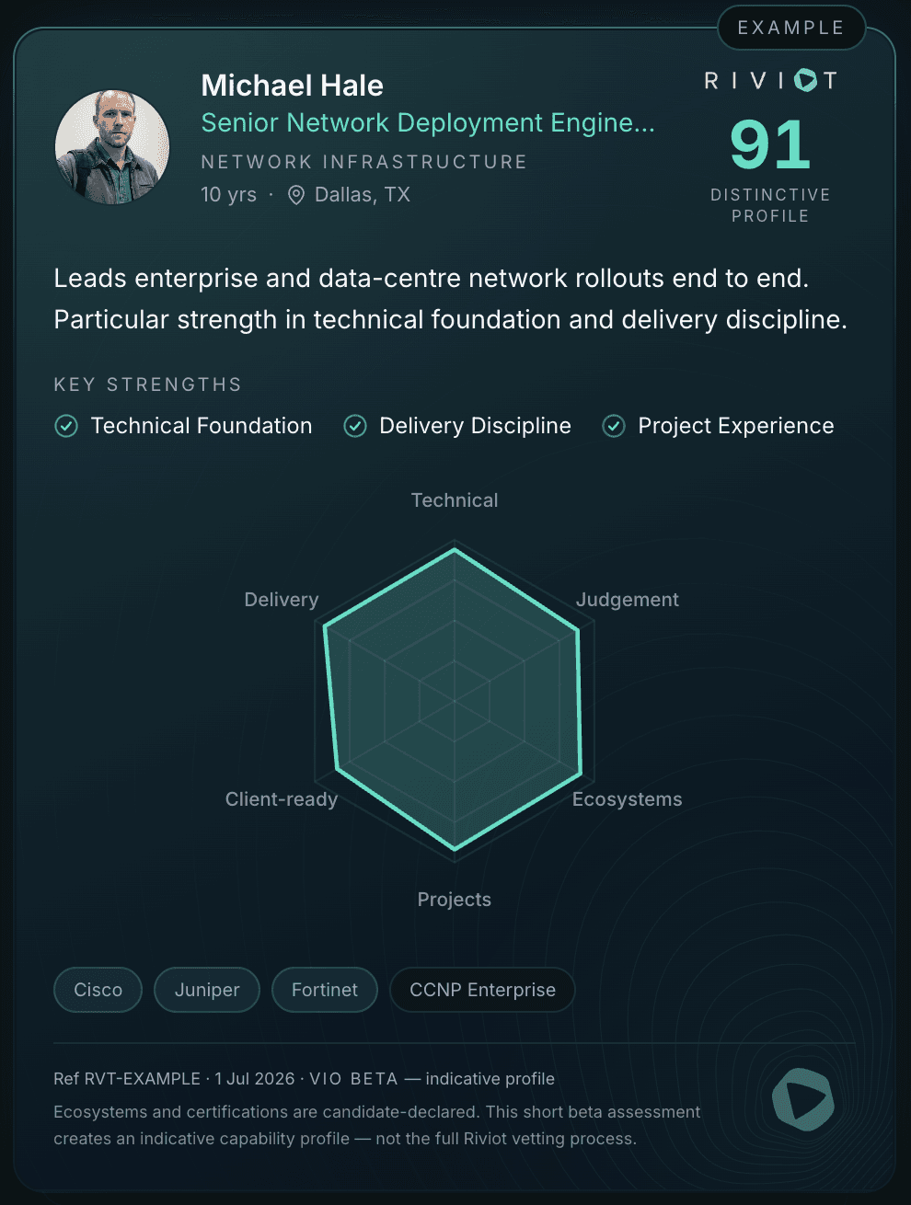The width and height of the screenshot is (911, 1205).
Task: Click the Judgement axis label on radar chart
Action: pyautogui.click(x=628, y=600)
